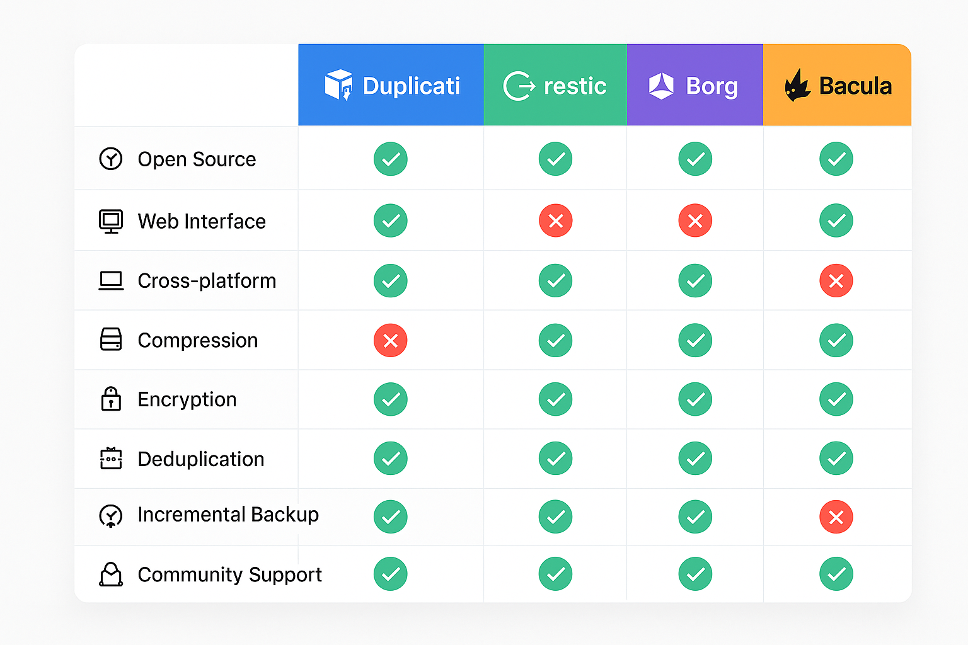The height and width of the screenshot is (645, 968).
Task: Click Borg's Open Source checkmark
Action: click(x=695, y=159)
